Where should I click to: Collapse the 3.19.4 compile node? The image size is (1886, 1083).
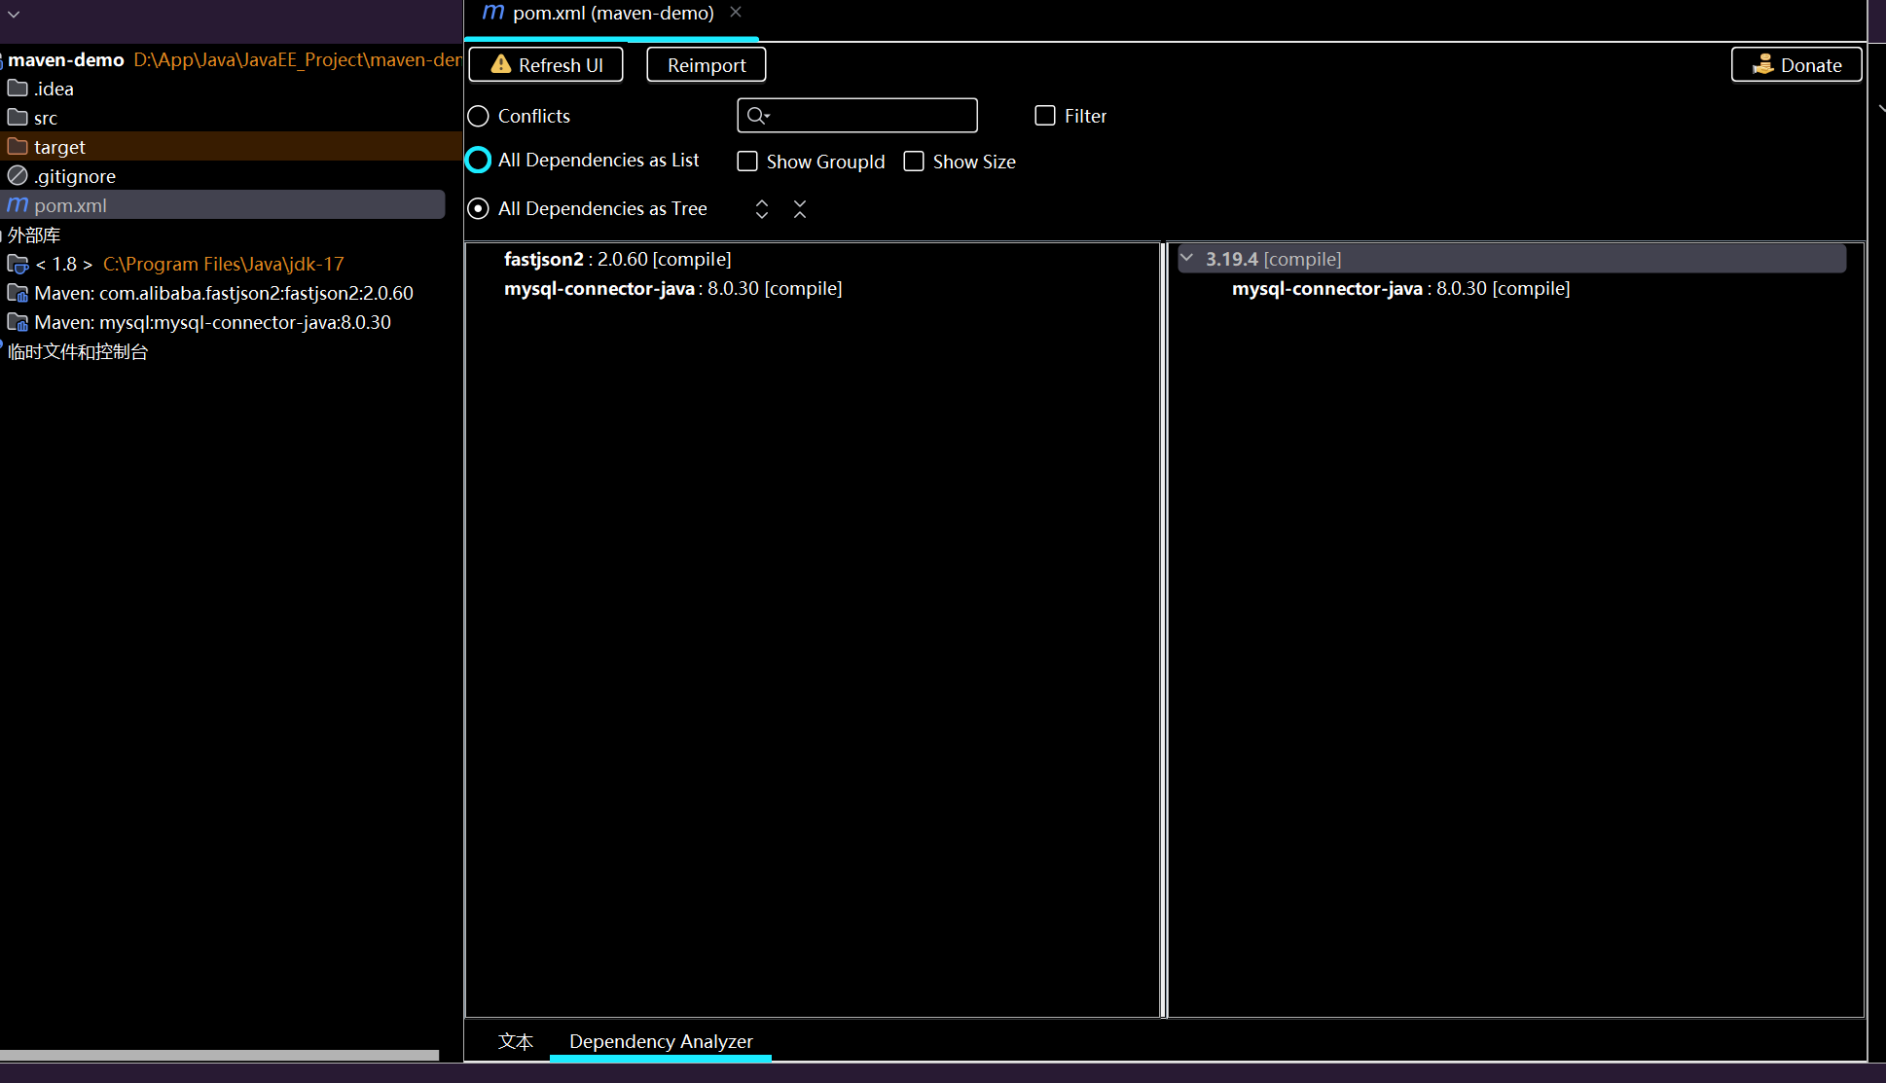[x=1186, y=259]
